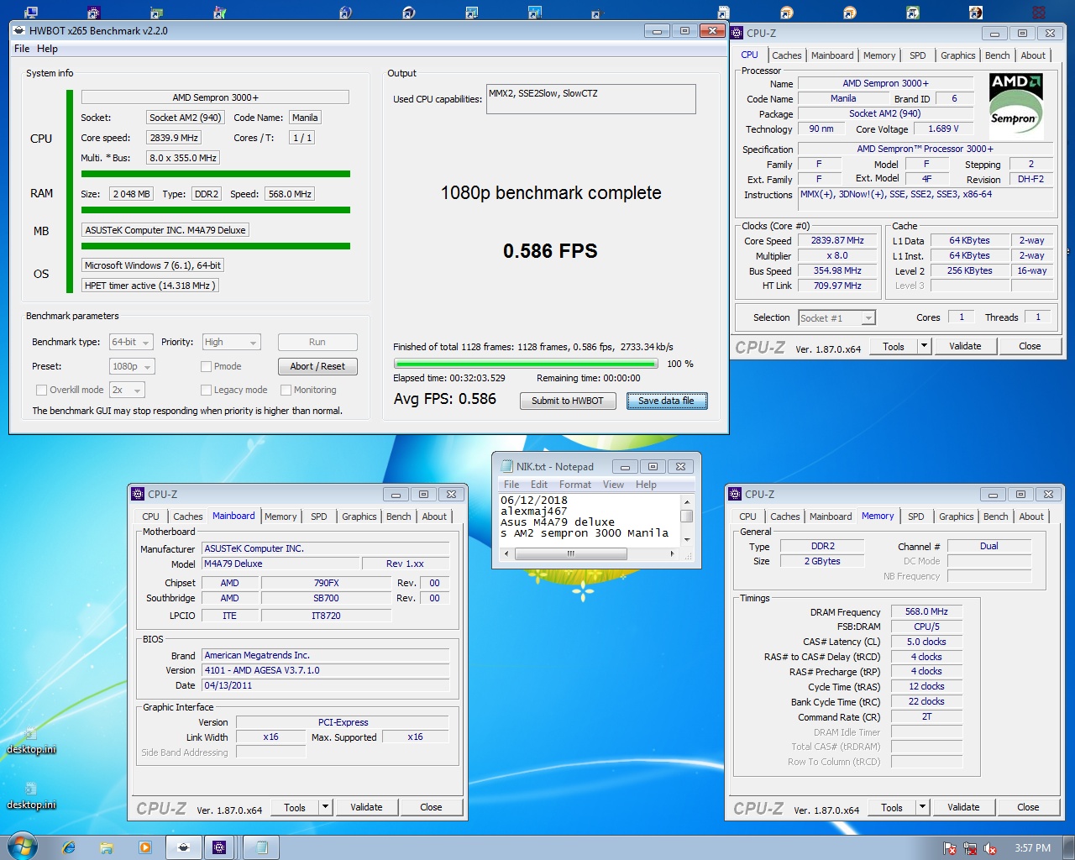Open Edit menu in Notepad
1075x860 pixels.
tap(539, 485)
